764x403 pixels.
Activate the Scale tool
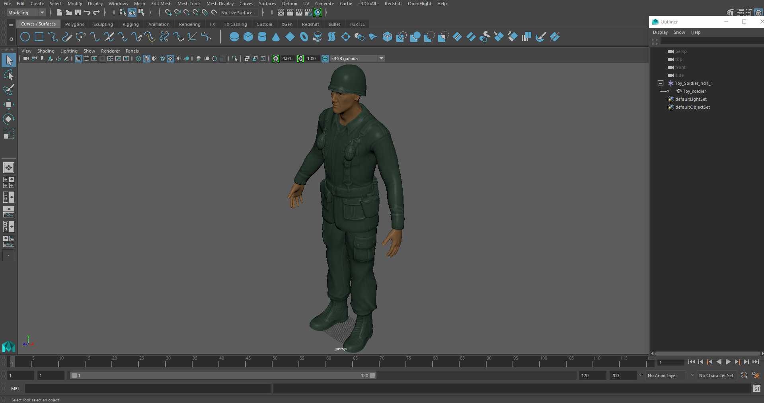[x=9, y=134]
